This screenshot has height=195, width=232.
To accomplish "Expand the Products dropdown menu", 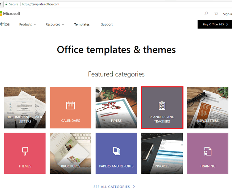I will [x=28, y=24].
